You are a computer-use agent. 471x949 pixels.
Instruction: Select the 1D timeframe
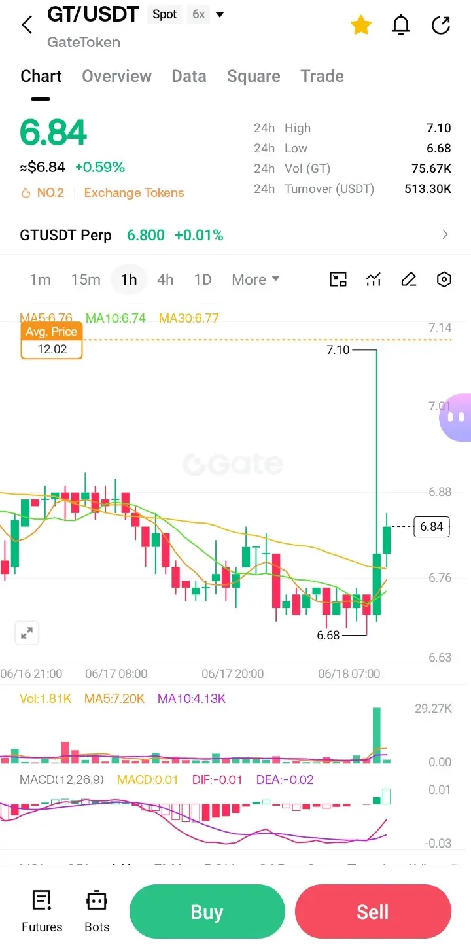[203, 280]
